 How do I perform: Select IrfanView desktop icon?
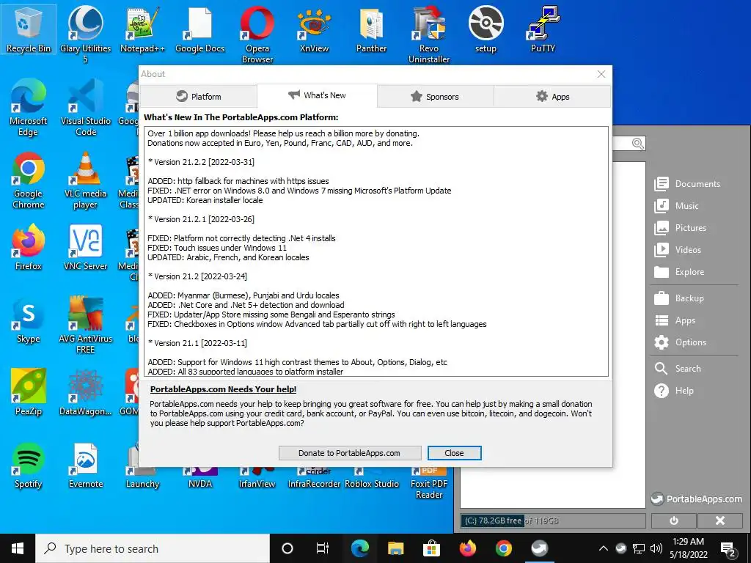(257, 478)
